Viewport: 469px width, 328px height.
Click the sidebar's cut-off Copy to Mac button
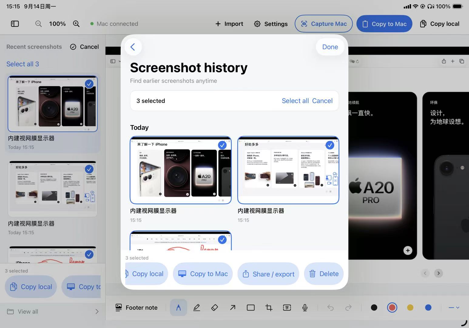pos(81,287)
